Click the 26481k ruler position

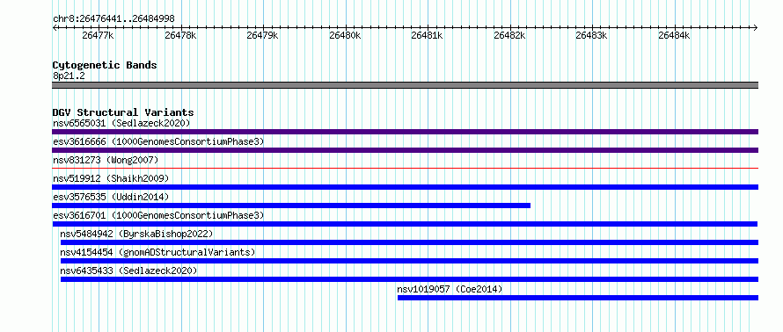[427, 35]
